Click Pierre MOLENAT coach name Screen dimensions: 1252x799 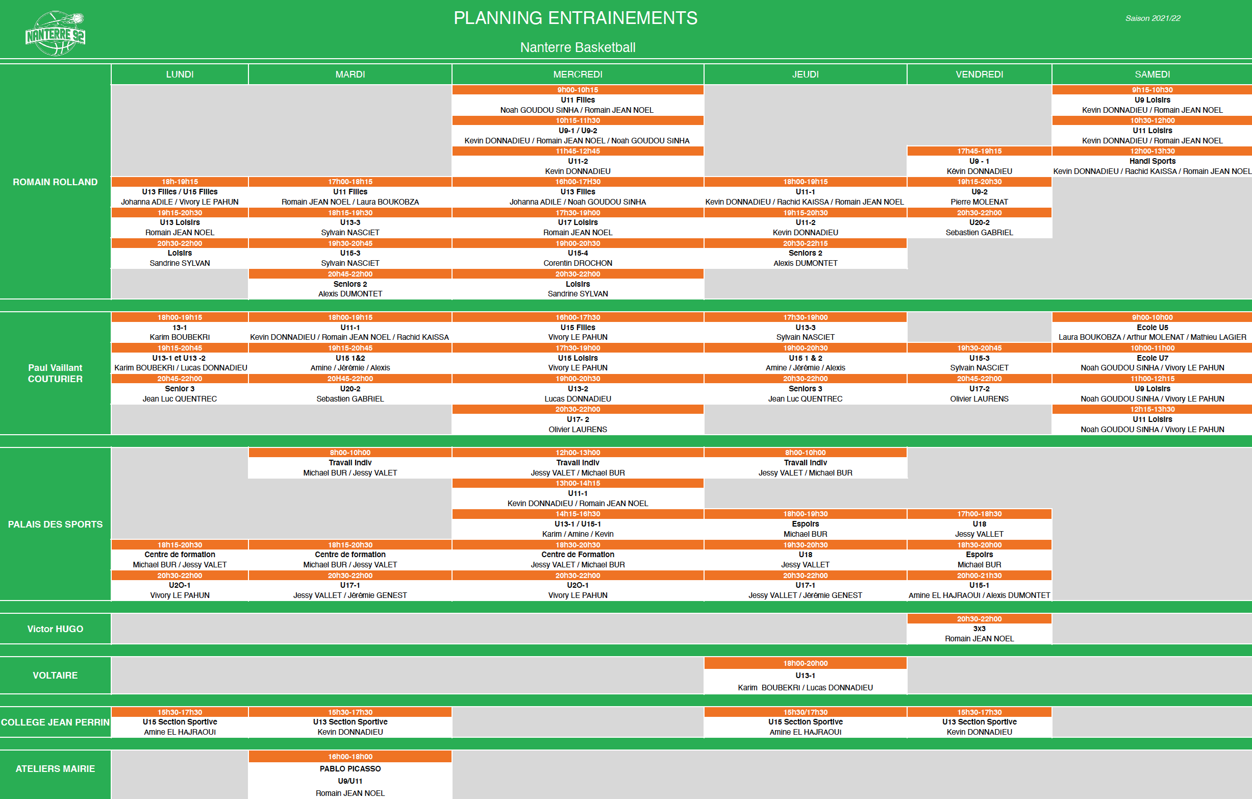pyautogui.click(x=980, y=202)
